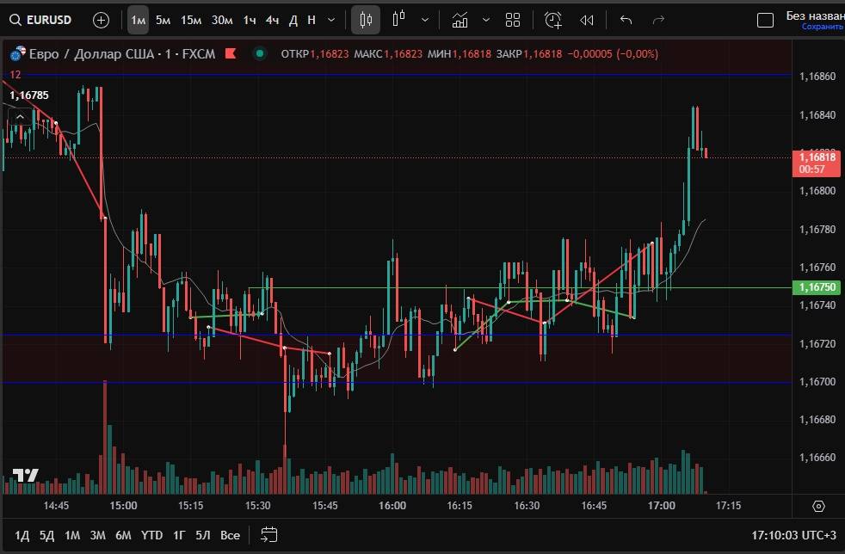Toggle fullscreen layout square icon
This screenshot has width=845, height=554.
[764, 20]
